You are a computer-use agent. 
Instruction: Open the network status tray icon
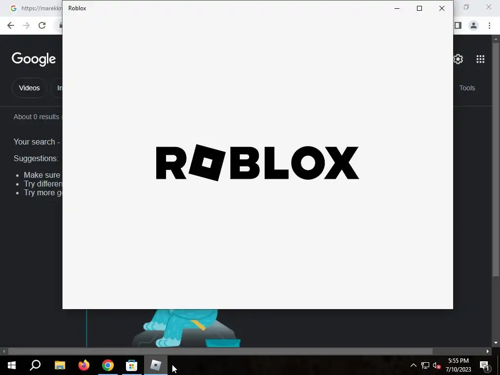[425, 365]
